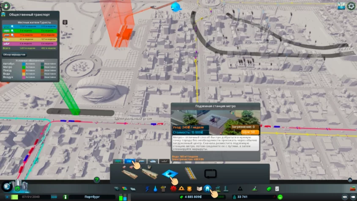Open the Police badge icon
The image size is (357, 201).
pos(189,189)
